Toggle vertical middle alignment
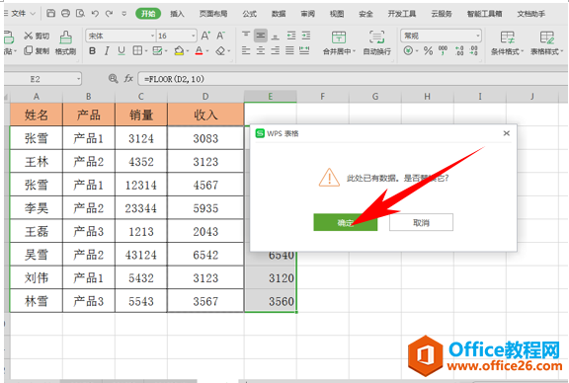The width and height of the screenshot is (569, 383). [x=261, y=36]
